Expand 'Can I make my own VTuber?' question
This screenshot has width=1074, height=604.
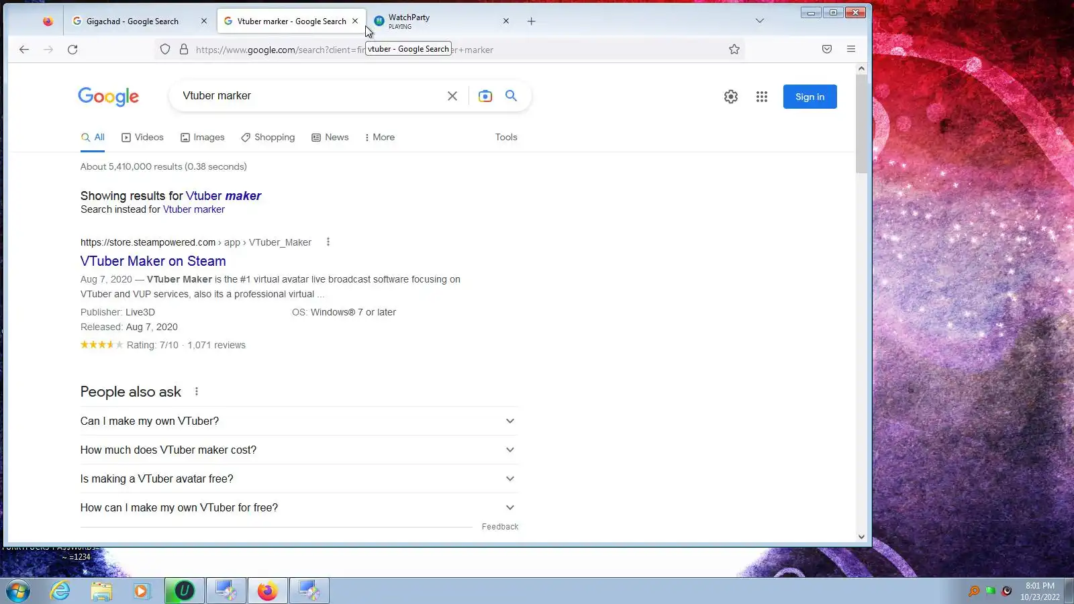(x=299, y=421)
